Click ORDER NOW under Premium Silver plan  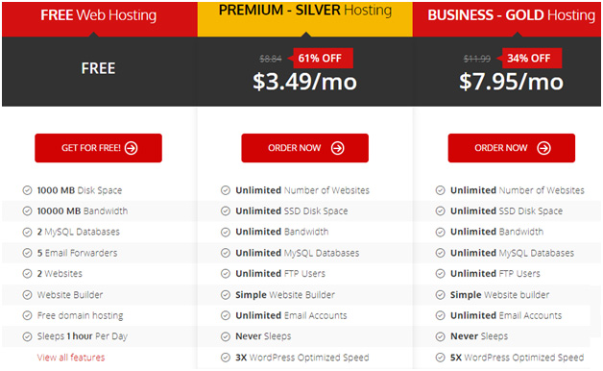pos(304,148)
